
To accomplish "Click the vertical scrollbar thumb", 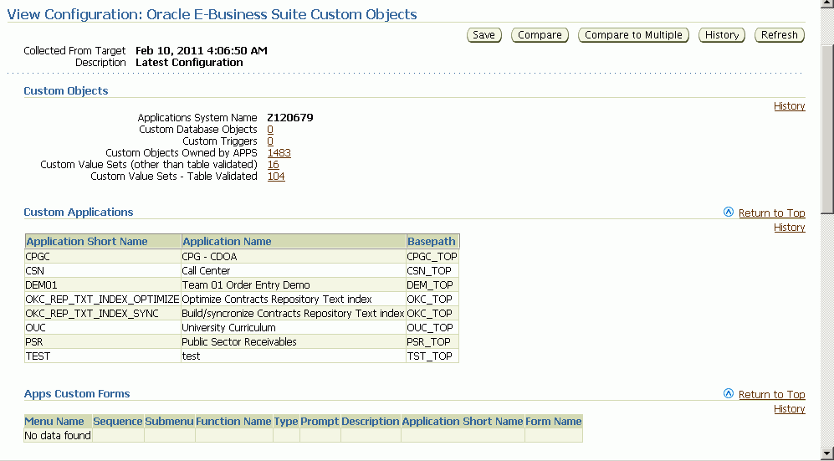I will tap(828, 129).
